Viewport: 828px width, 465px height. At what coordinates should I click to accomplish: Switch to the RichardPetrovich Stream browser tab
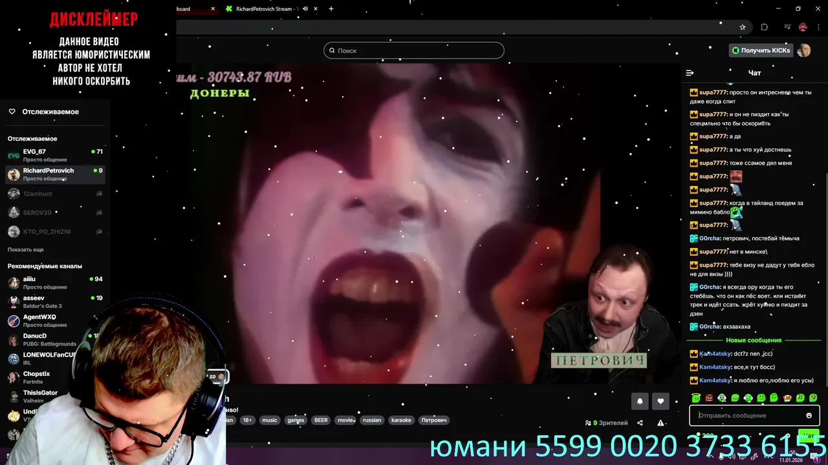tap(272, 9)
